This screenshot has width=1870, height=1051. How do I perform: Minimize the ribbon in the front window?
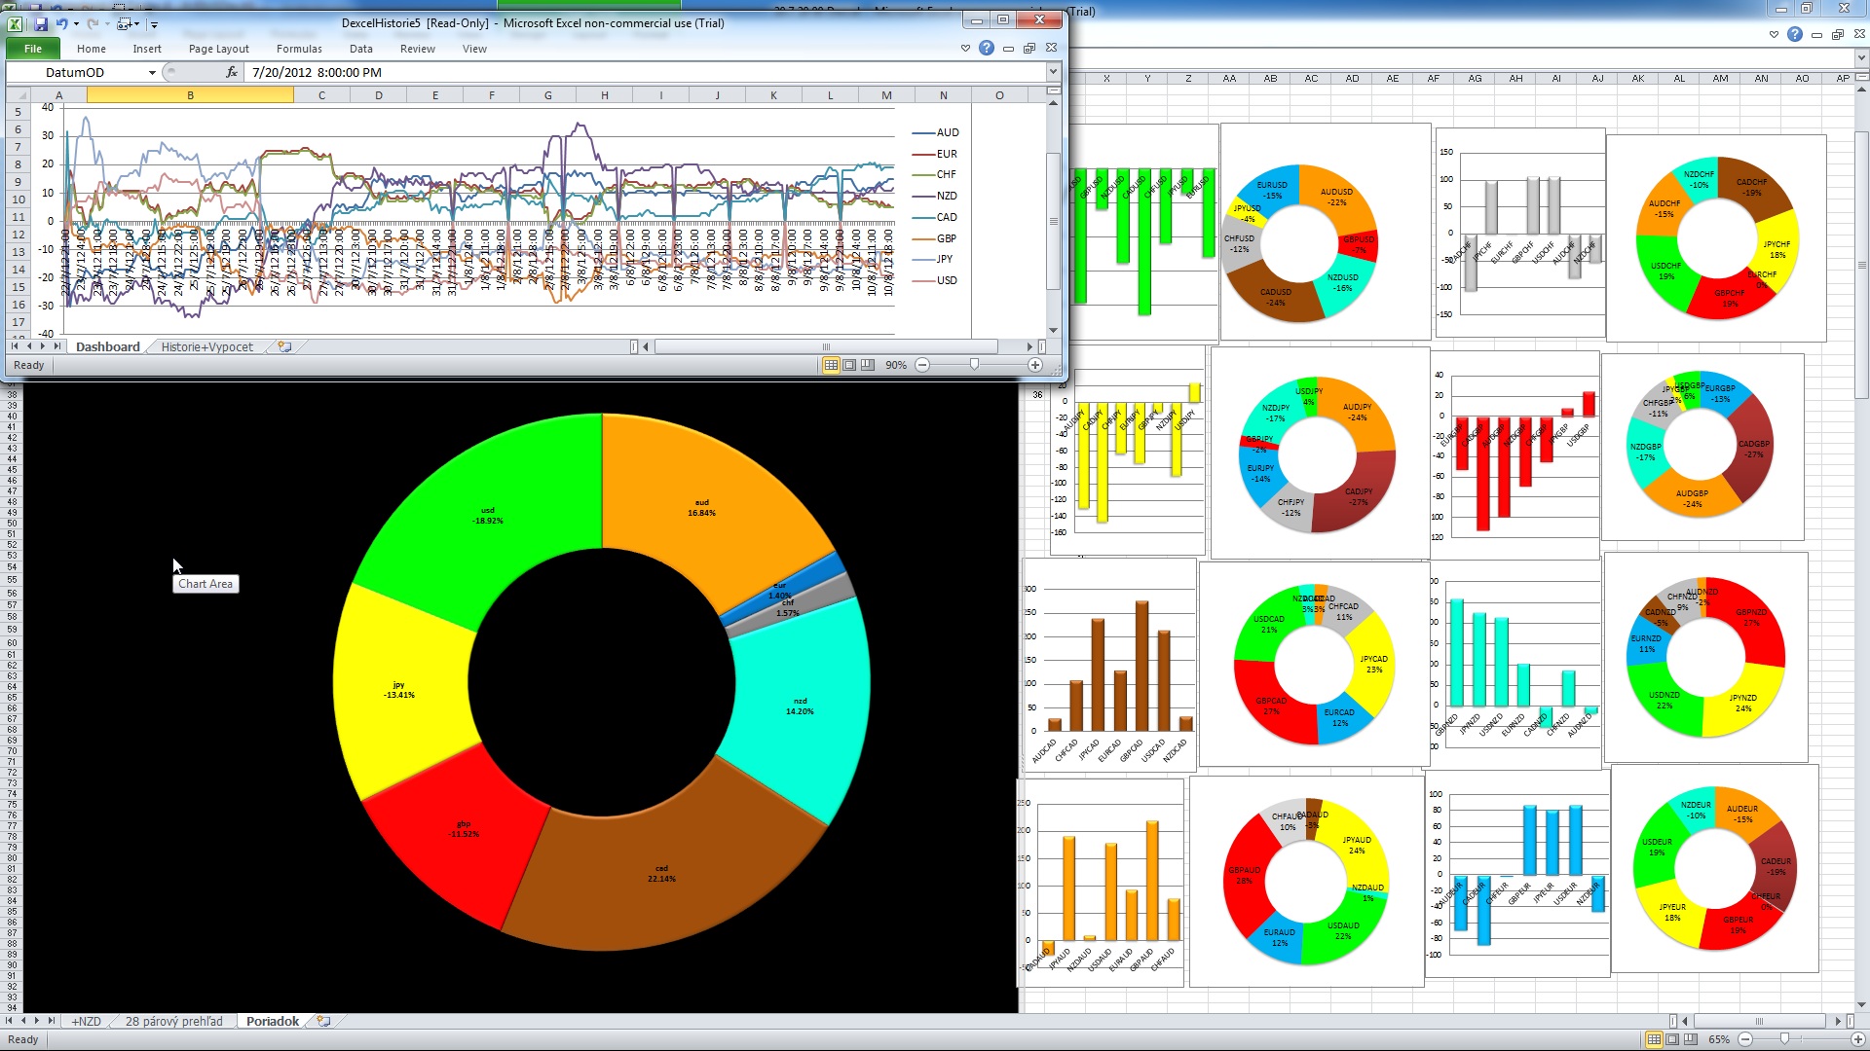pyautogui.click(x=965, y=48)
